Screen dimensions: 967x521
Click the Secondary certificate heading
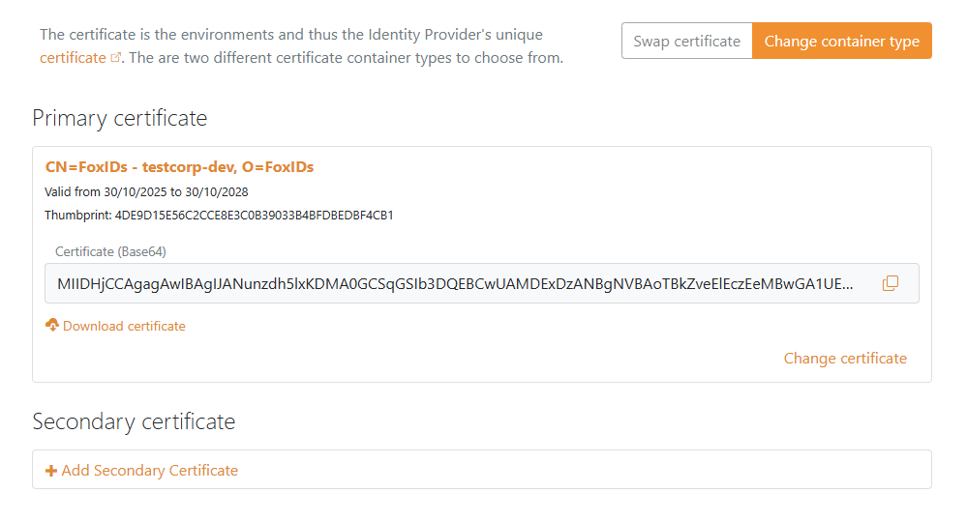134,421
